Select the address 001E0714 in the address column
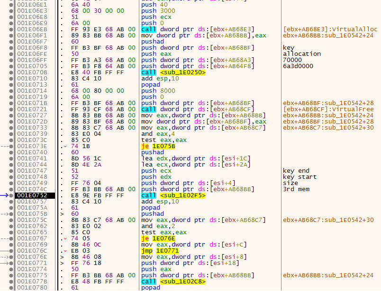The width and height of the screenshot is (381, 291). point(32,91)
